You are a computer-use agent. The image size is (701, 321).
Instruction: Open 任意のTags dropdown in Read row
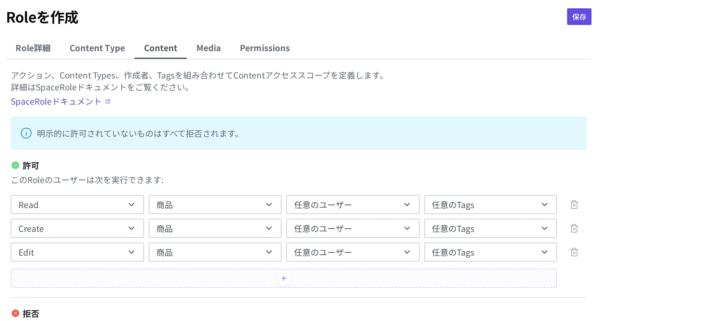click(491, 204)
